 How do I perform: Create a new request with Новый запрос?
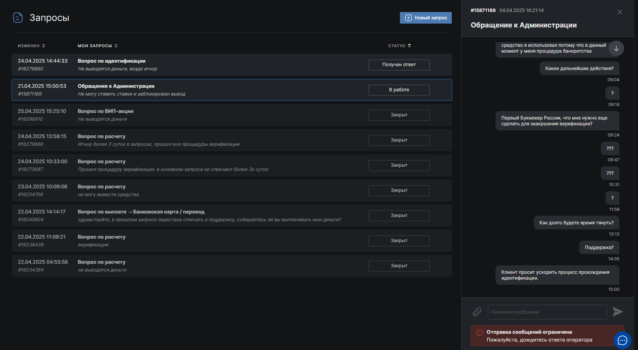tap(425, 18)
